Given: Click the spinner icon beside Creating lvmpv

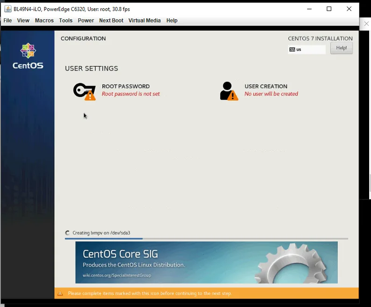Looking at the screenshot, I should (67, 233).
